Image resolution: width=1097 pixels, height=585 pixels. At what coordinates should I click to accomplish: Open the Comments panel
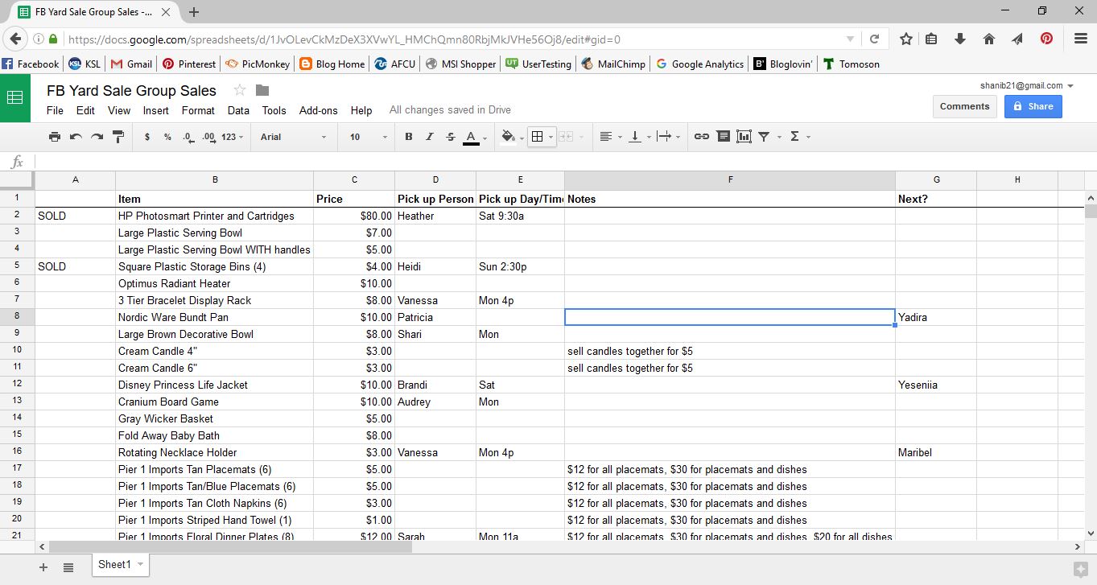[x=964, y=105]
